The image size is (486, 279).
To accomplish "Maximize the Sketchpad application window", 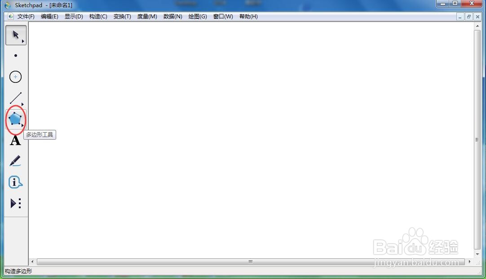I will coord(455,4).
